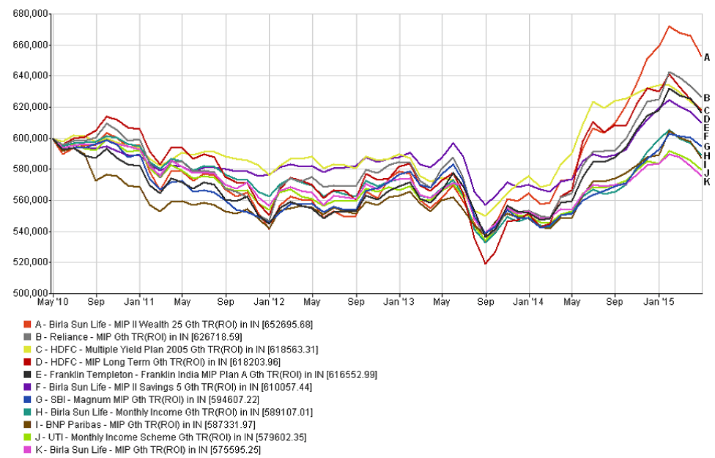Click the 520,000 y-axis label
Viewport: 715px width, 458px height.
[x=31, y=262]
